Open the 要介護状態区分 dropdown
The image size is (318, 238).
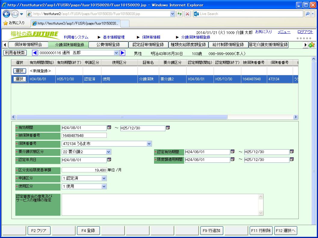108,152
